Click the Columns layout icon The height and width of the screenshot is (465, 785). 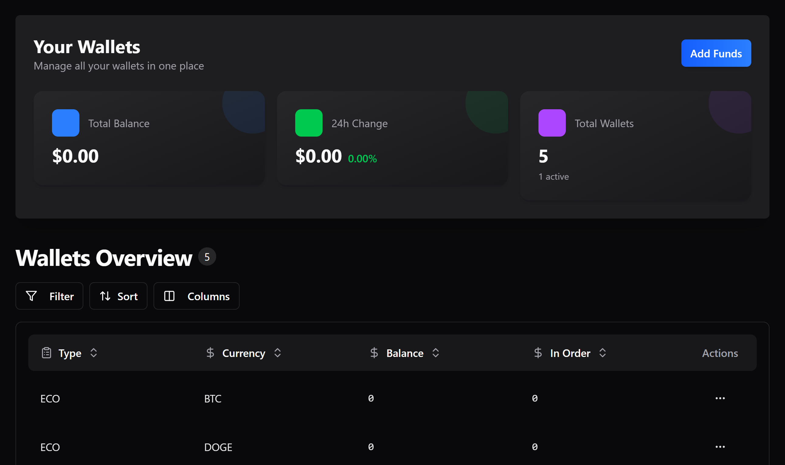pyautogui.click(x=170, y=296)
